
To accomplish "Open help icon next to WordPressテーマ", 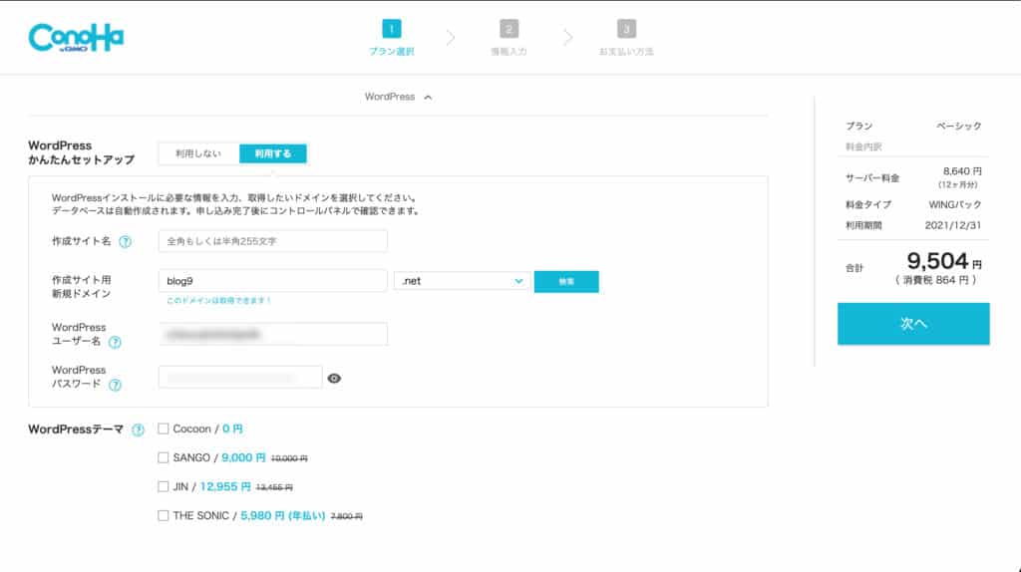I will [x=138, y=430].
